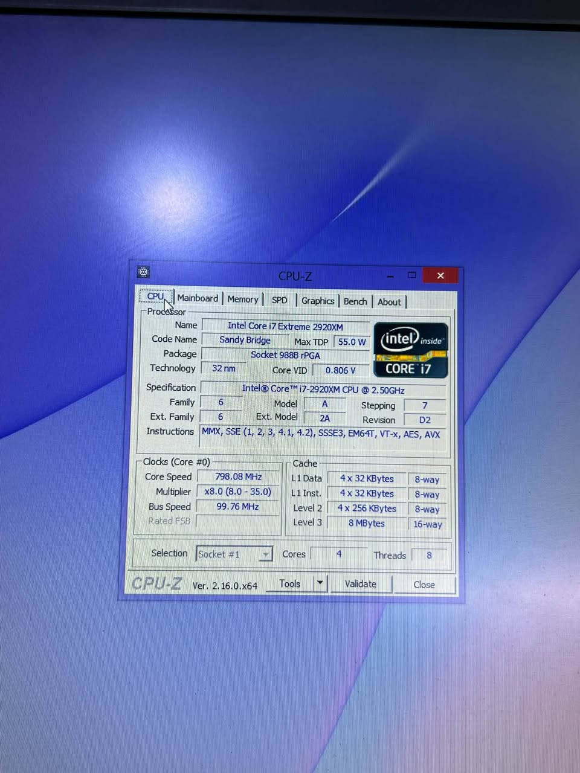The image size is (580, 773).
Task: Click the maximize window icon
Action: click(x=411, y=275)
